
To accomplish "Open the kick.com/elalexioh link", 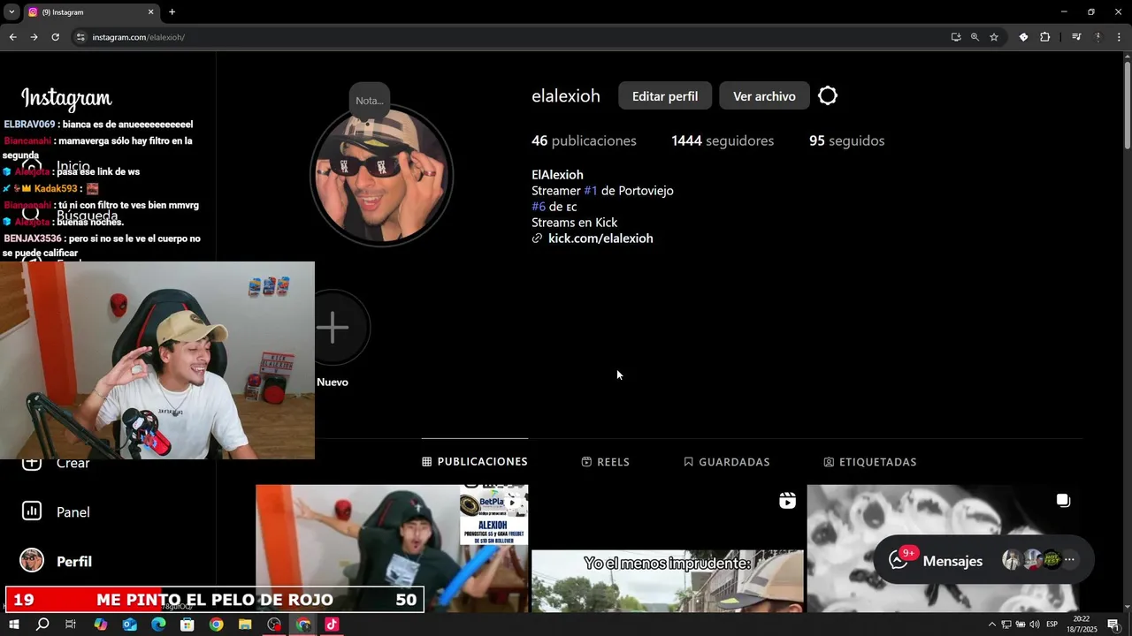I will pyautogui.click(x=600, y=238).
